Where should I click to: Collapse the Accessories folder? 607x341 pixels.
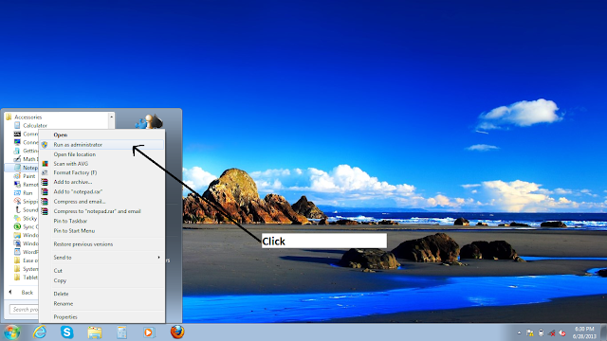pos(28,117)
